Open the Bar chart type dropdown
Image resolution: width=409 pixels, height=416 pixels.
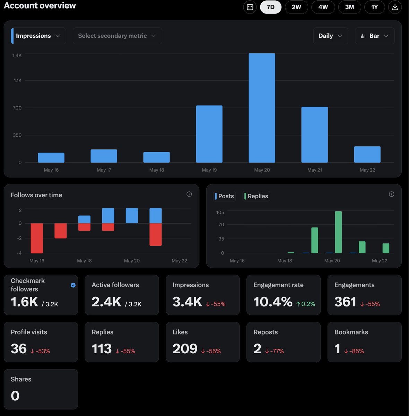(375, 36)
